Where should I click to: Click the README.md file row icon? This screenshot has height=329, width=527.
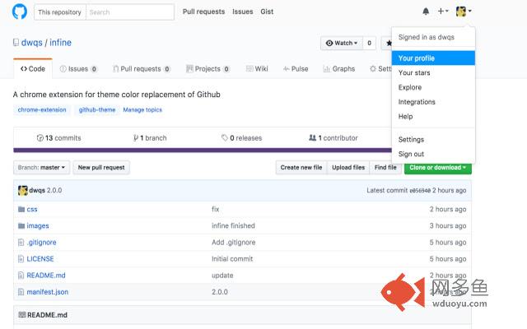[21, 276]
